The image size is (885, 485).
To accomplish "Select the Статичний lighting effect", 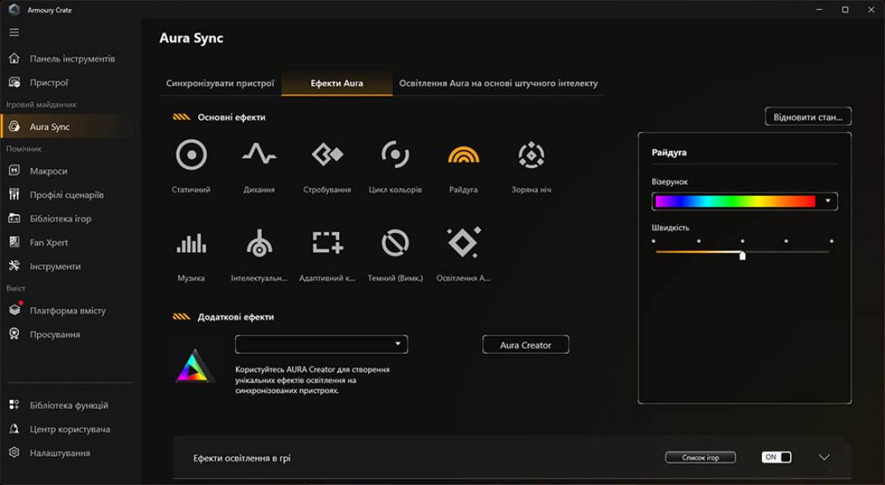I will click(x=192, y=154).
